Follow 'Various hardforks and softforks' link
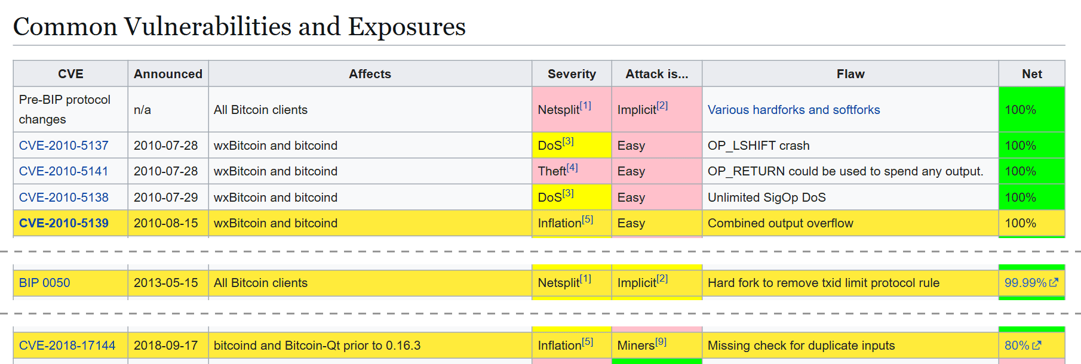Image resolution: width=1081 pixels, height=364 pixels. coord(794,110)
